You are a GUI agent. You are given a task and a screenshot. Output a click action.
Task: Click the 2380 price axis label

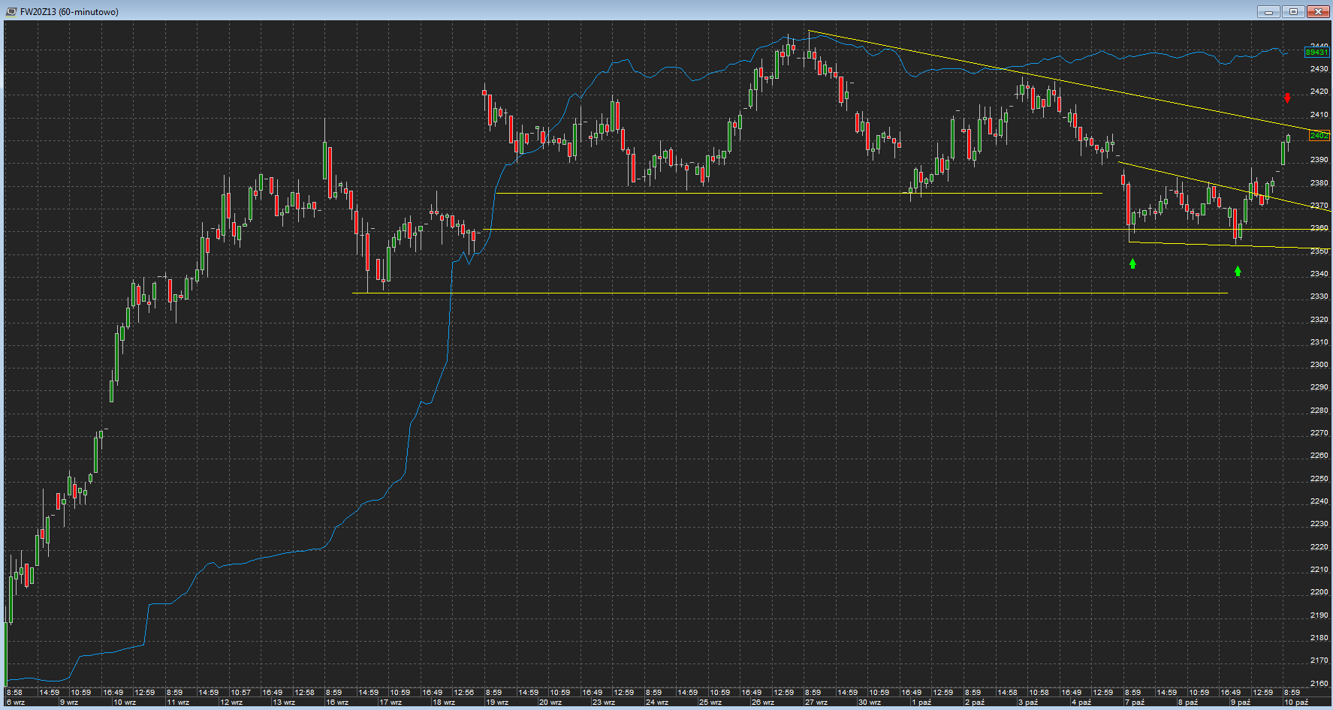click(1319, 183)
